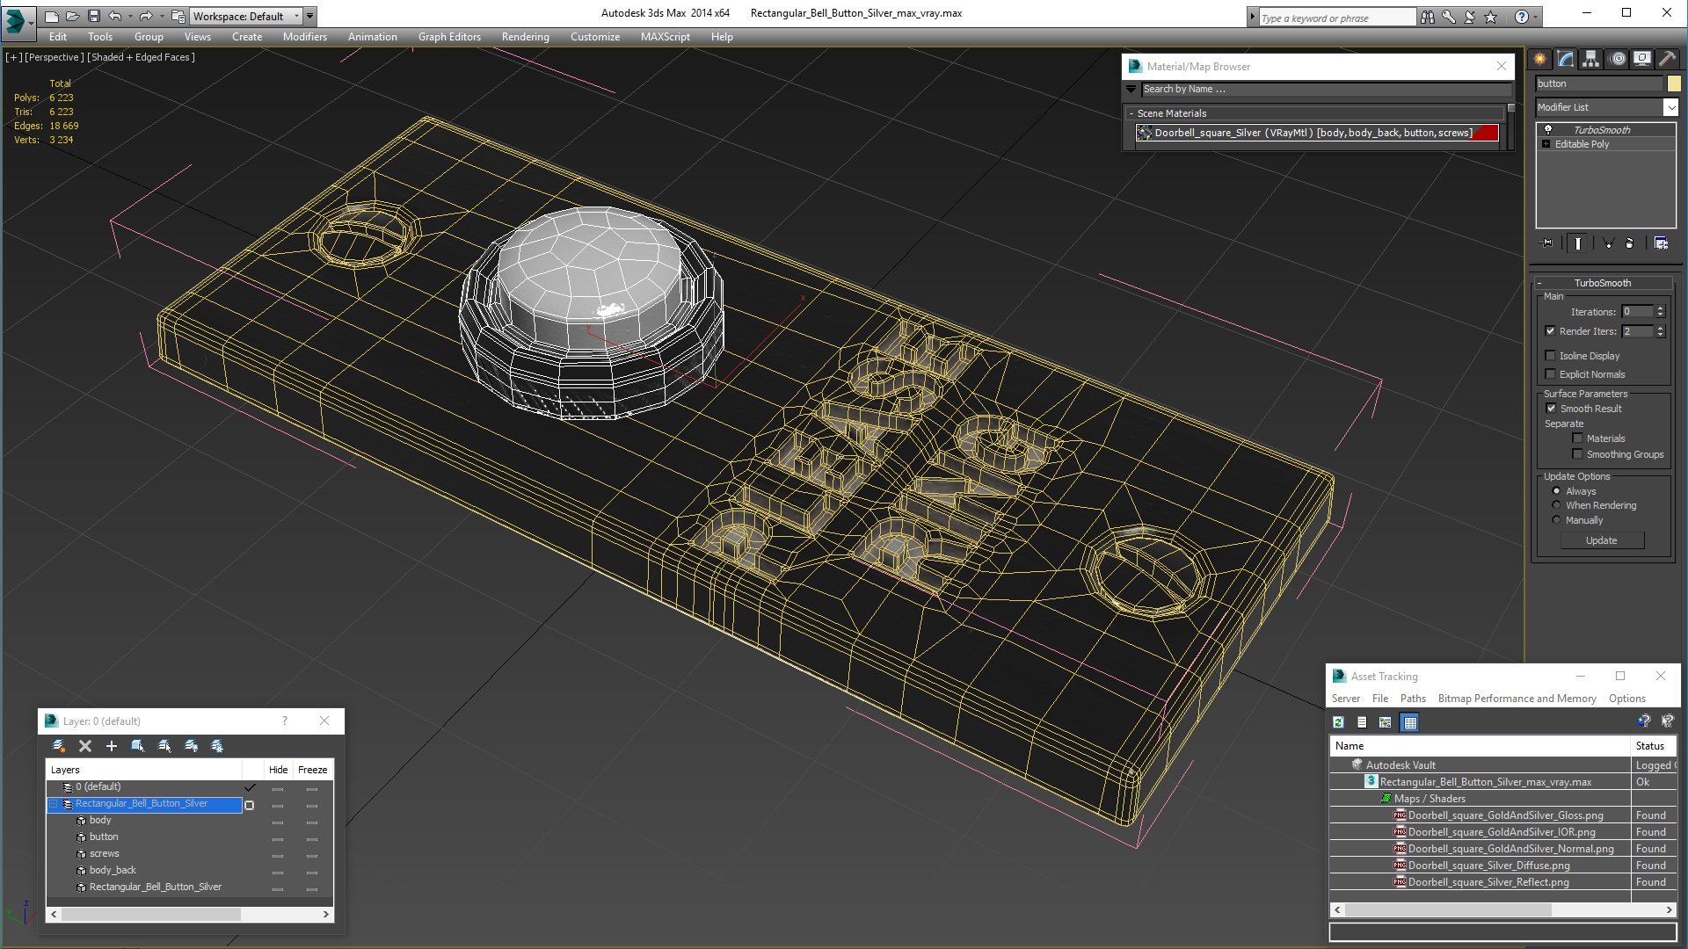Open Bitmap Performance and Memory menu
The width and height of the screenshot is (1688, 949).
click(x=1517, y=699)
